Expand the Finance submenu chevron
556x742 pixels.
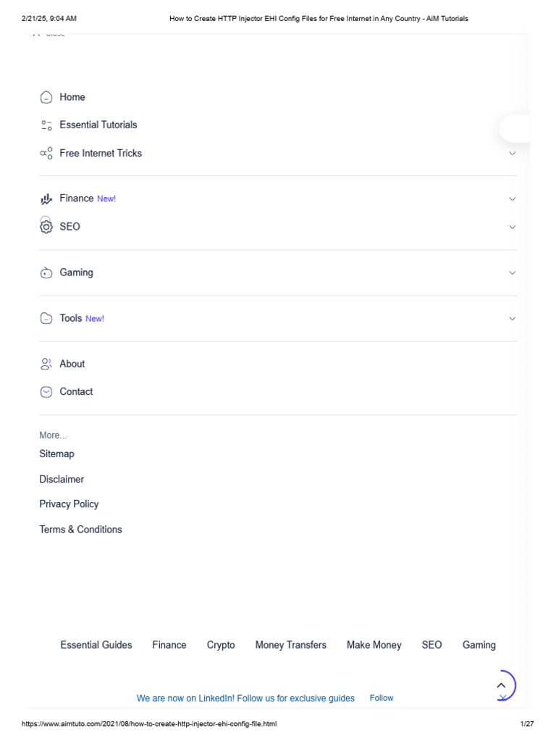point(513,199)
